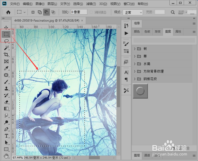
Task: Open the 滤镜(T) menu
Action: click(91, 4)
